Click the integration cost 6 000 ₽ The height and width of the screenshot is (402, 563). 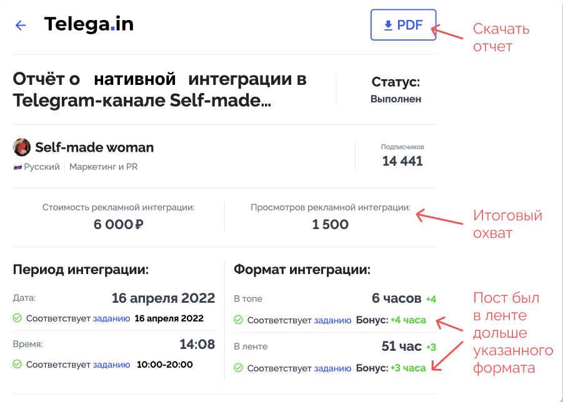pyautogui.click(x=119, y=225)
